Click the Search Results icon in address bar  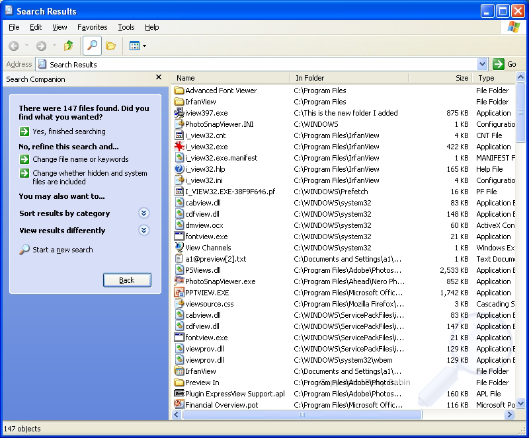[42, 64]
